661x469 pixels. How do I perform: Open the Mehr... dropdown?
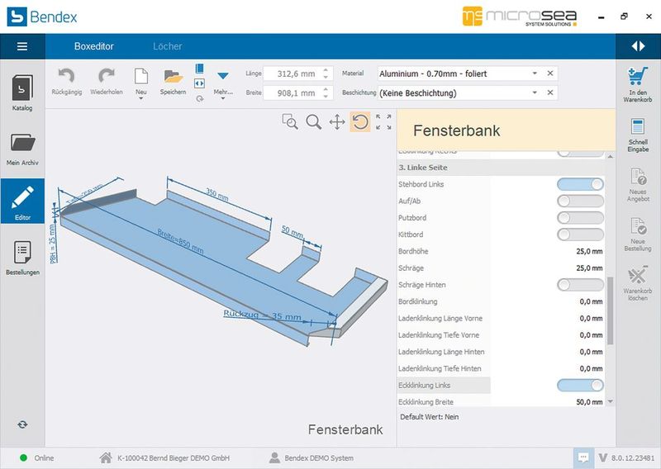tap(223, 84)
